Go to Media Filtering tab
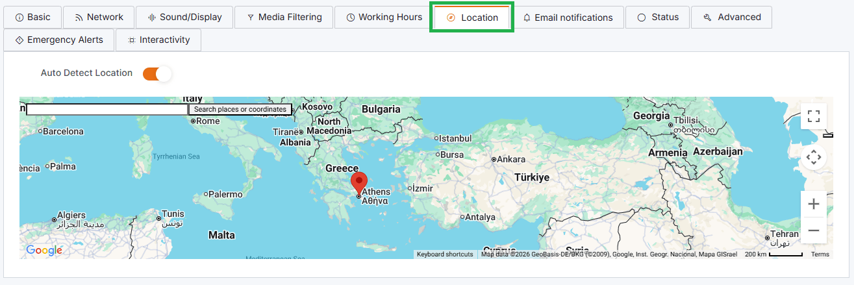This screenshot has width=854, height=285. coord(284,18)
